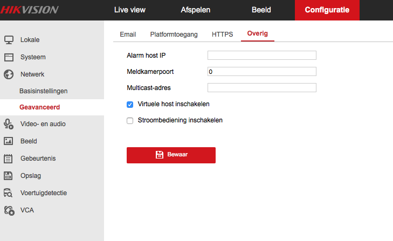Screen dimensions: 393x241
Task: Select the Configuratie top tab
Action: [x=327, y=10]
